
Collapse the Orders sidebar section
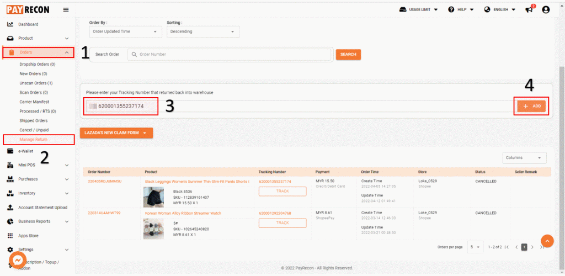(x=67, y=52)
